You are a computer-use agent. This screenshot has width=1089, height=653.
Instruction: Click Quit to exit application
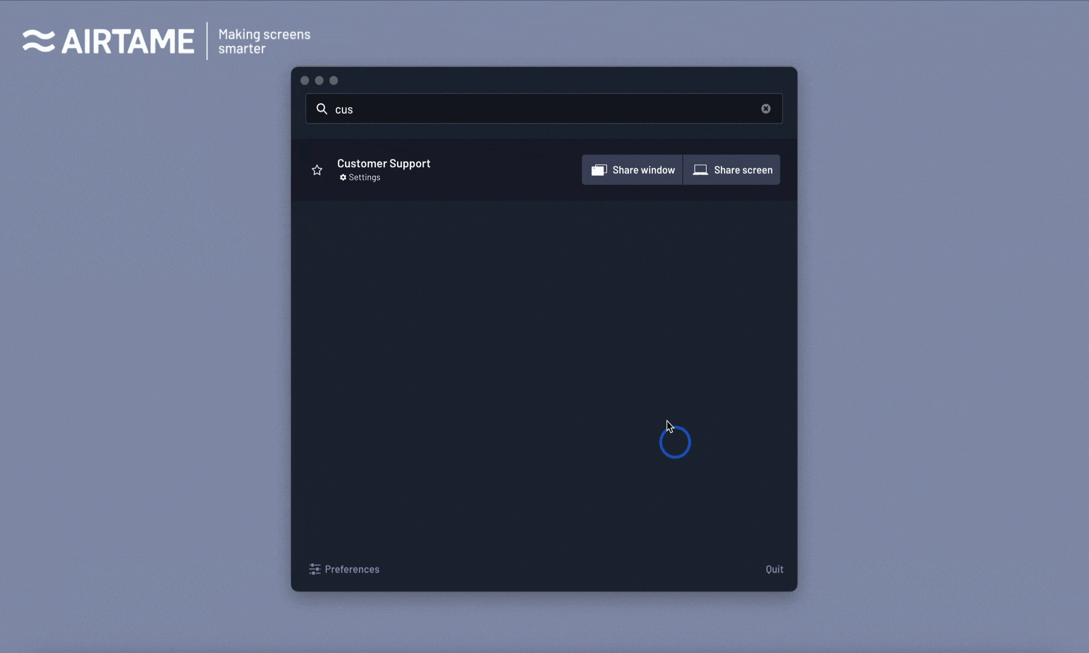tap(774, 568)
